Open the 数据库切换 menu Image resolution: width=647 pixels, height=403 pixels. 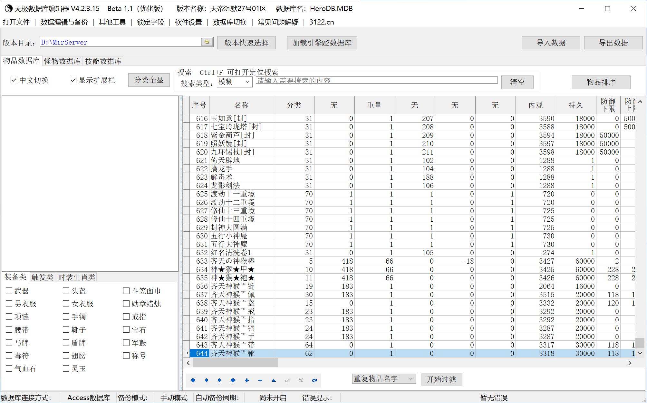click(230, 22)
